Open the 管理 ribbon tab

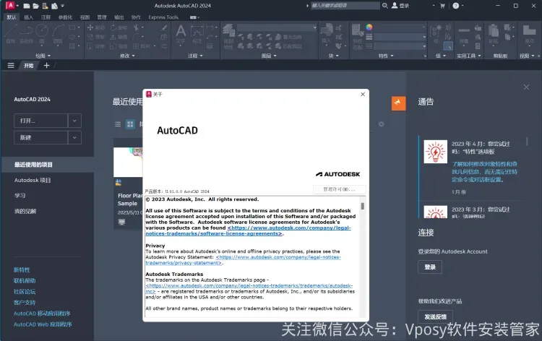(x=102, y=17)
